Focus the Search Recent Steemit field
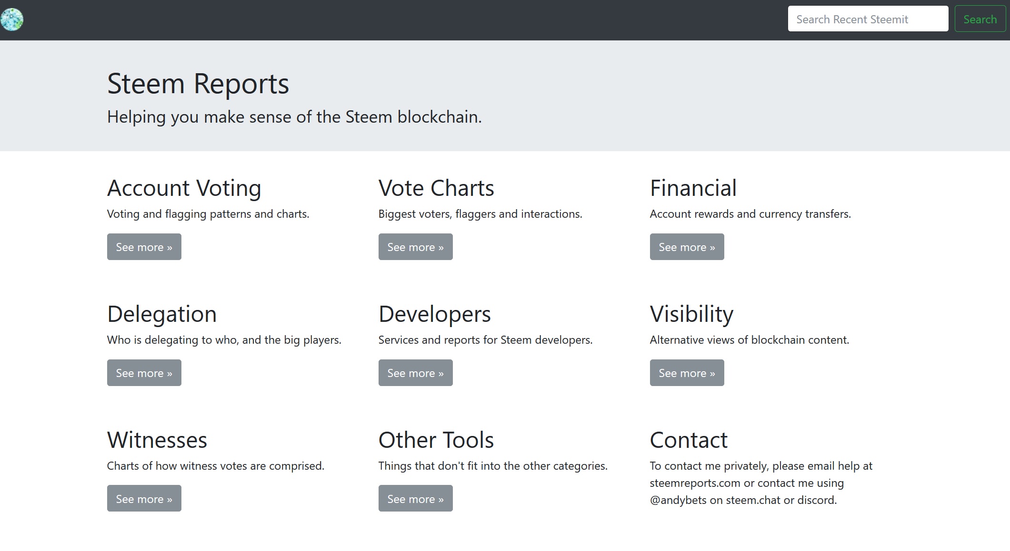Screen dimensions: 1010x551 click(868, 19)
